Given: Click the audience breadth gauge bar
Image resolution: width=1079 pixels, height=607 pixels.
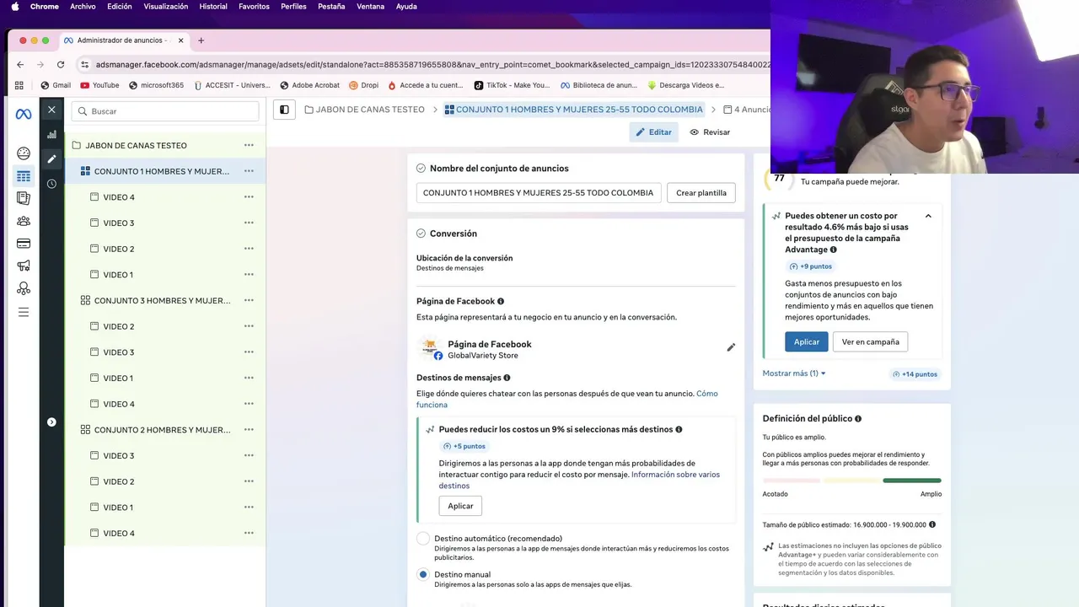Looking at the screenshot, I should tap(852, 481).
